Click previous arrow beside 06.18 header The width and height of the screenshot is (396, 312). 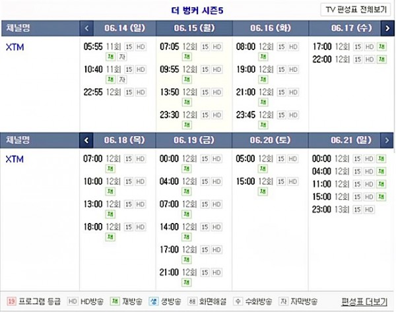86,140
